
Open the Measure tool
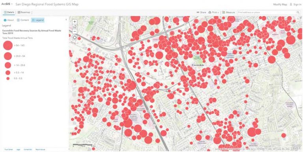coord(228,12)
